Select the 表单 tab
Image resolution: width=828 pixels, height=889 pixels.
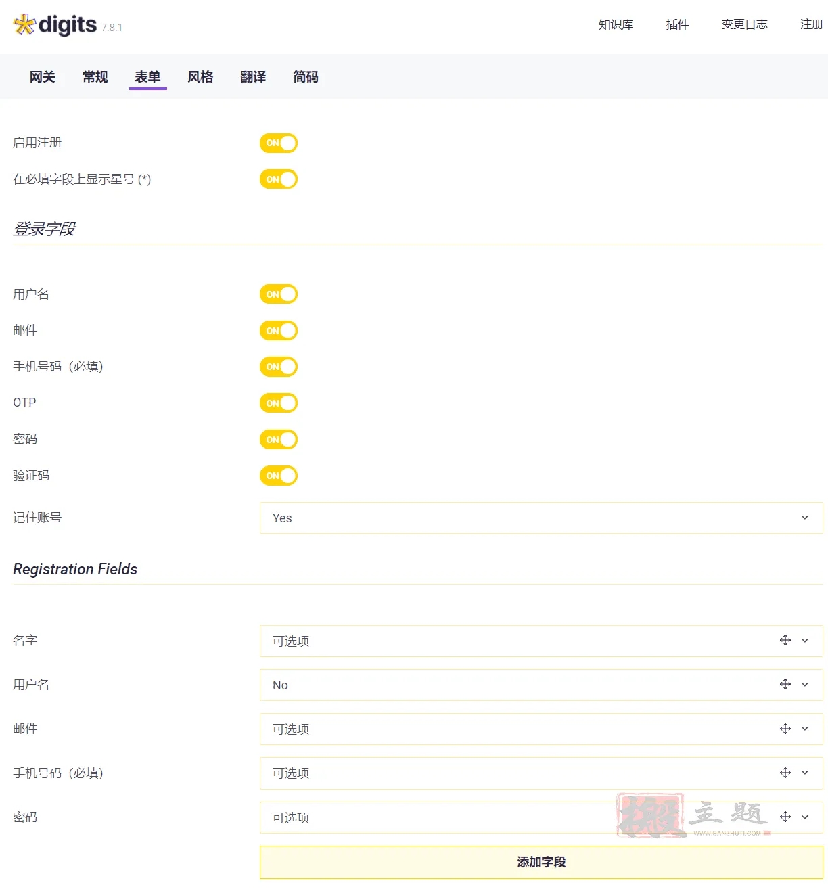[147, 77]
